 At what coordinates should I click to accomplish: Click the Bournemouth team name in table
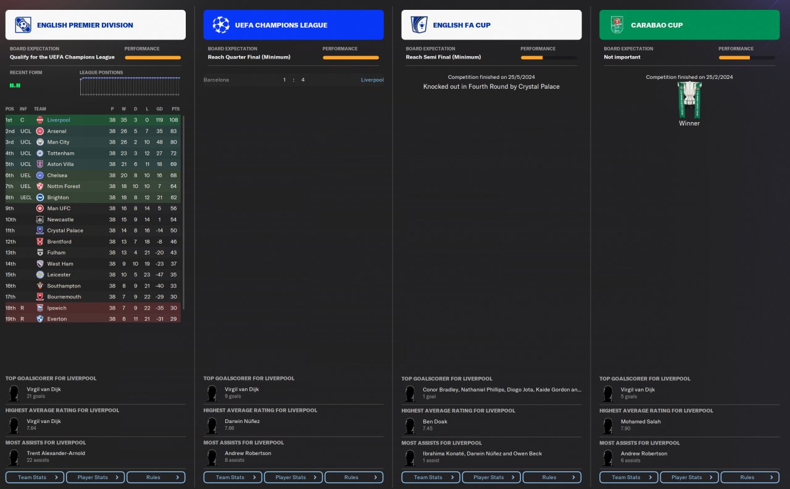pos(64,297)
